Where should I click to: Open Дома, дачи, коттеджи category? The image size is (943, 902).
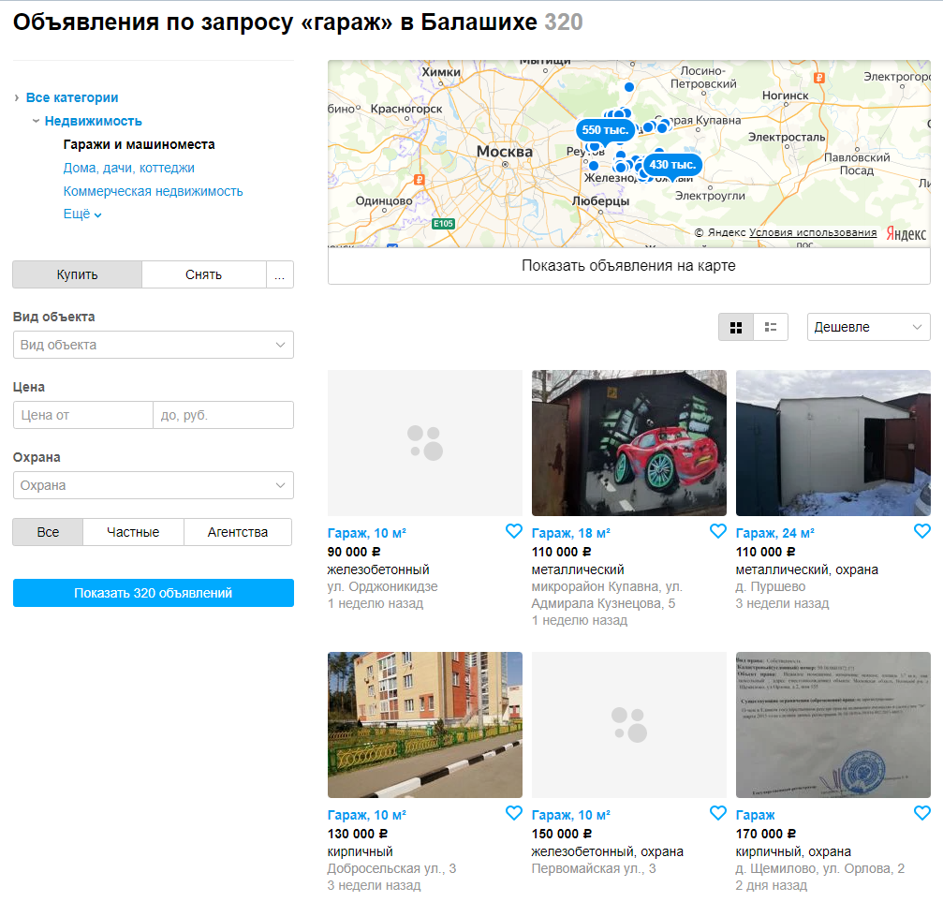[x=128, y=168]
